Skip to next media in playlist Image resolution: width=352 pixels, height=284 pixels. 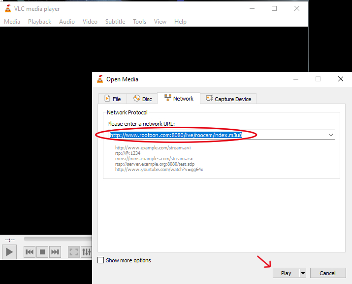tap(55, 252)
